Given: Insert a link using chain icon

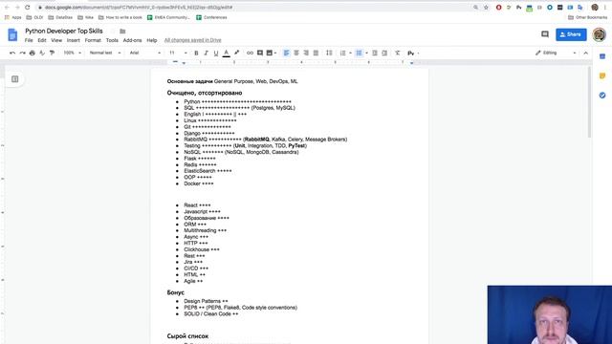Looking at the screenshot, I should point(250,53).
